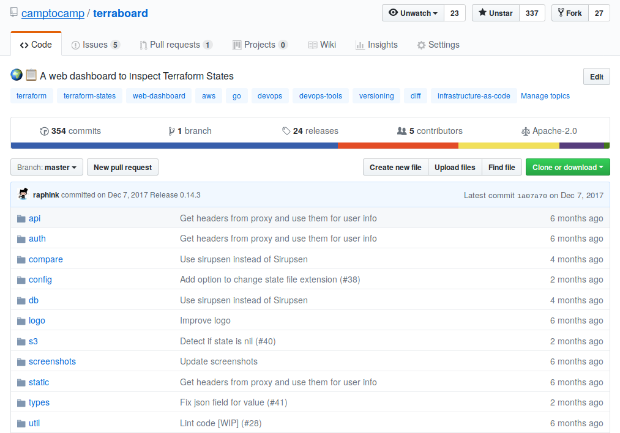620x433 pixels.
Task: Click Manage topics link
Action: [545, 96]
